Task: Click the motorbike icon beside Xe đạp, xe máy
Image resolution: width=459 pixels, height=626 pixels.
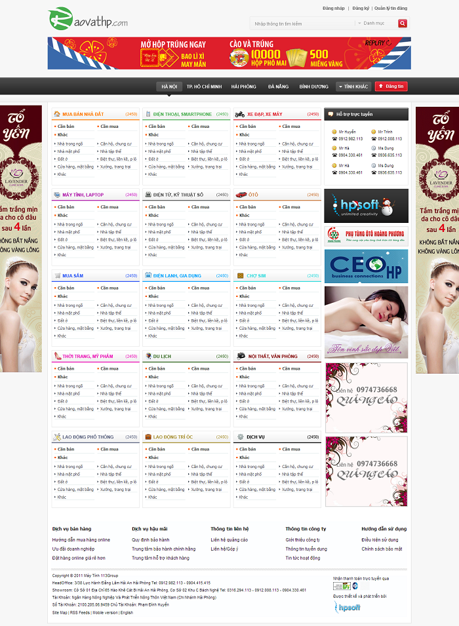Action: click(x=240, y=114)
